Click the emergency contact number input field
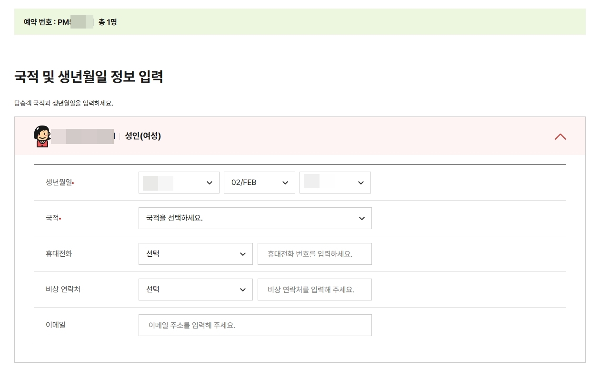This screenshot has height=377, width=600. pos(314,289)
